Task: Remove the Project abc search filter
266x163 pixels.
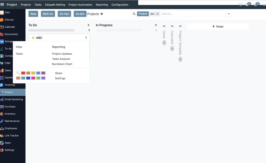Action: point(157,14)
